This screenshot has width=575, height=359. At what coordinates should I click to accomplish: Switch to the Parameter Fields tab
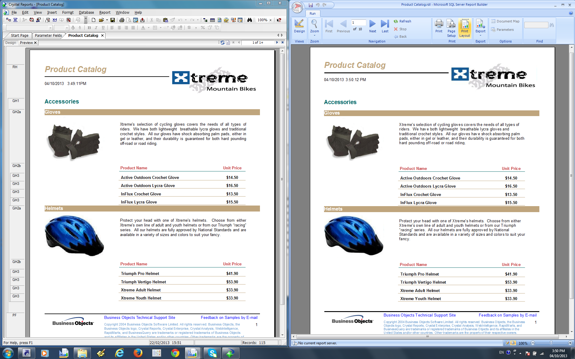48,35
